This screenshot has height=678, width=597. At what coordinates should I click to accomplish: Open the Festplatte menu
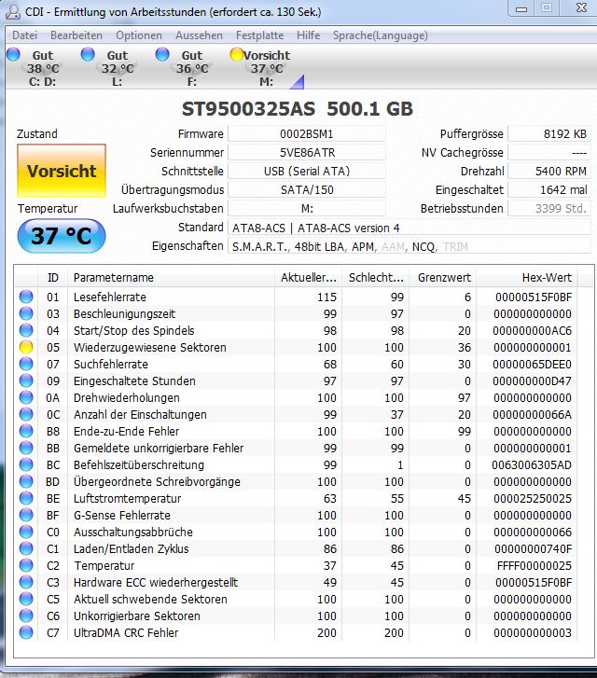[259, 35]
